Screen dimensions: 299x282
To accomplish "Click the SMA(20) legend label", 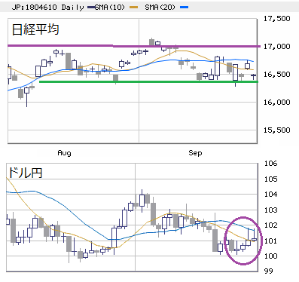I will click(x=160, y=8).
